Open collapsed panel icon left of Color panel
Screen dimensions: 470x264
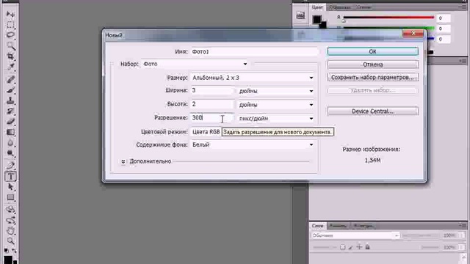(300, 15)
